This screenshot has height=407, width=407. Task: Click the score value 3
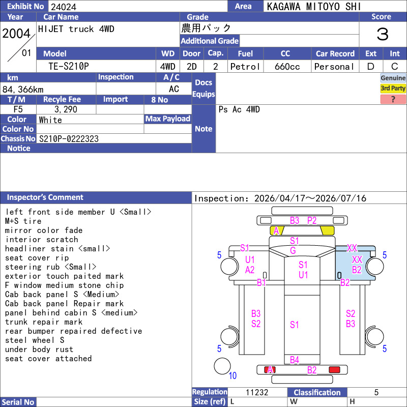383,34
